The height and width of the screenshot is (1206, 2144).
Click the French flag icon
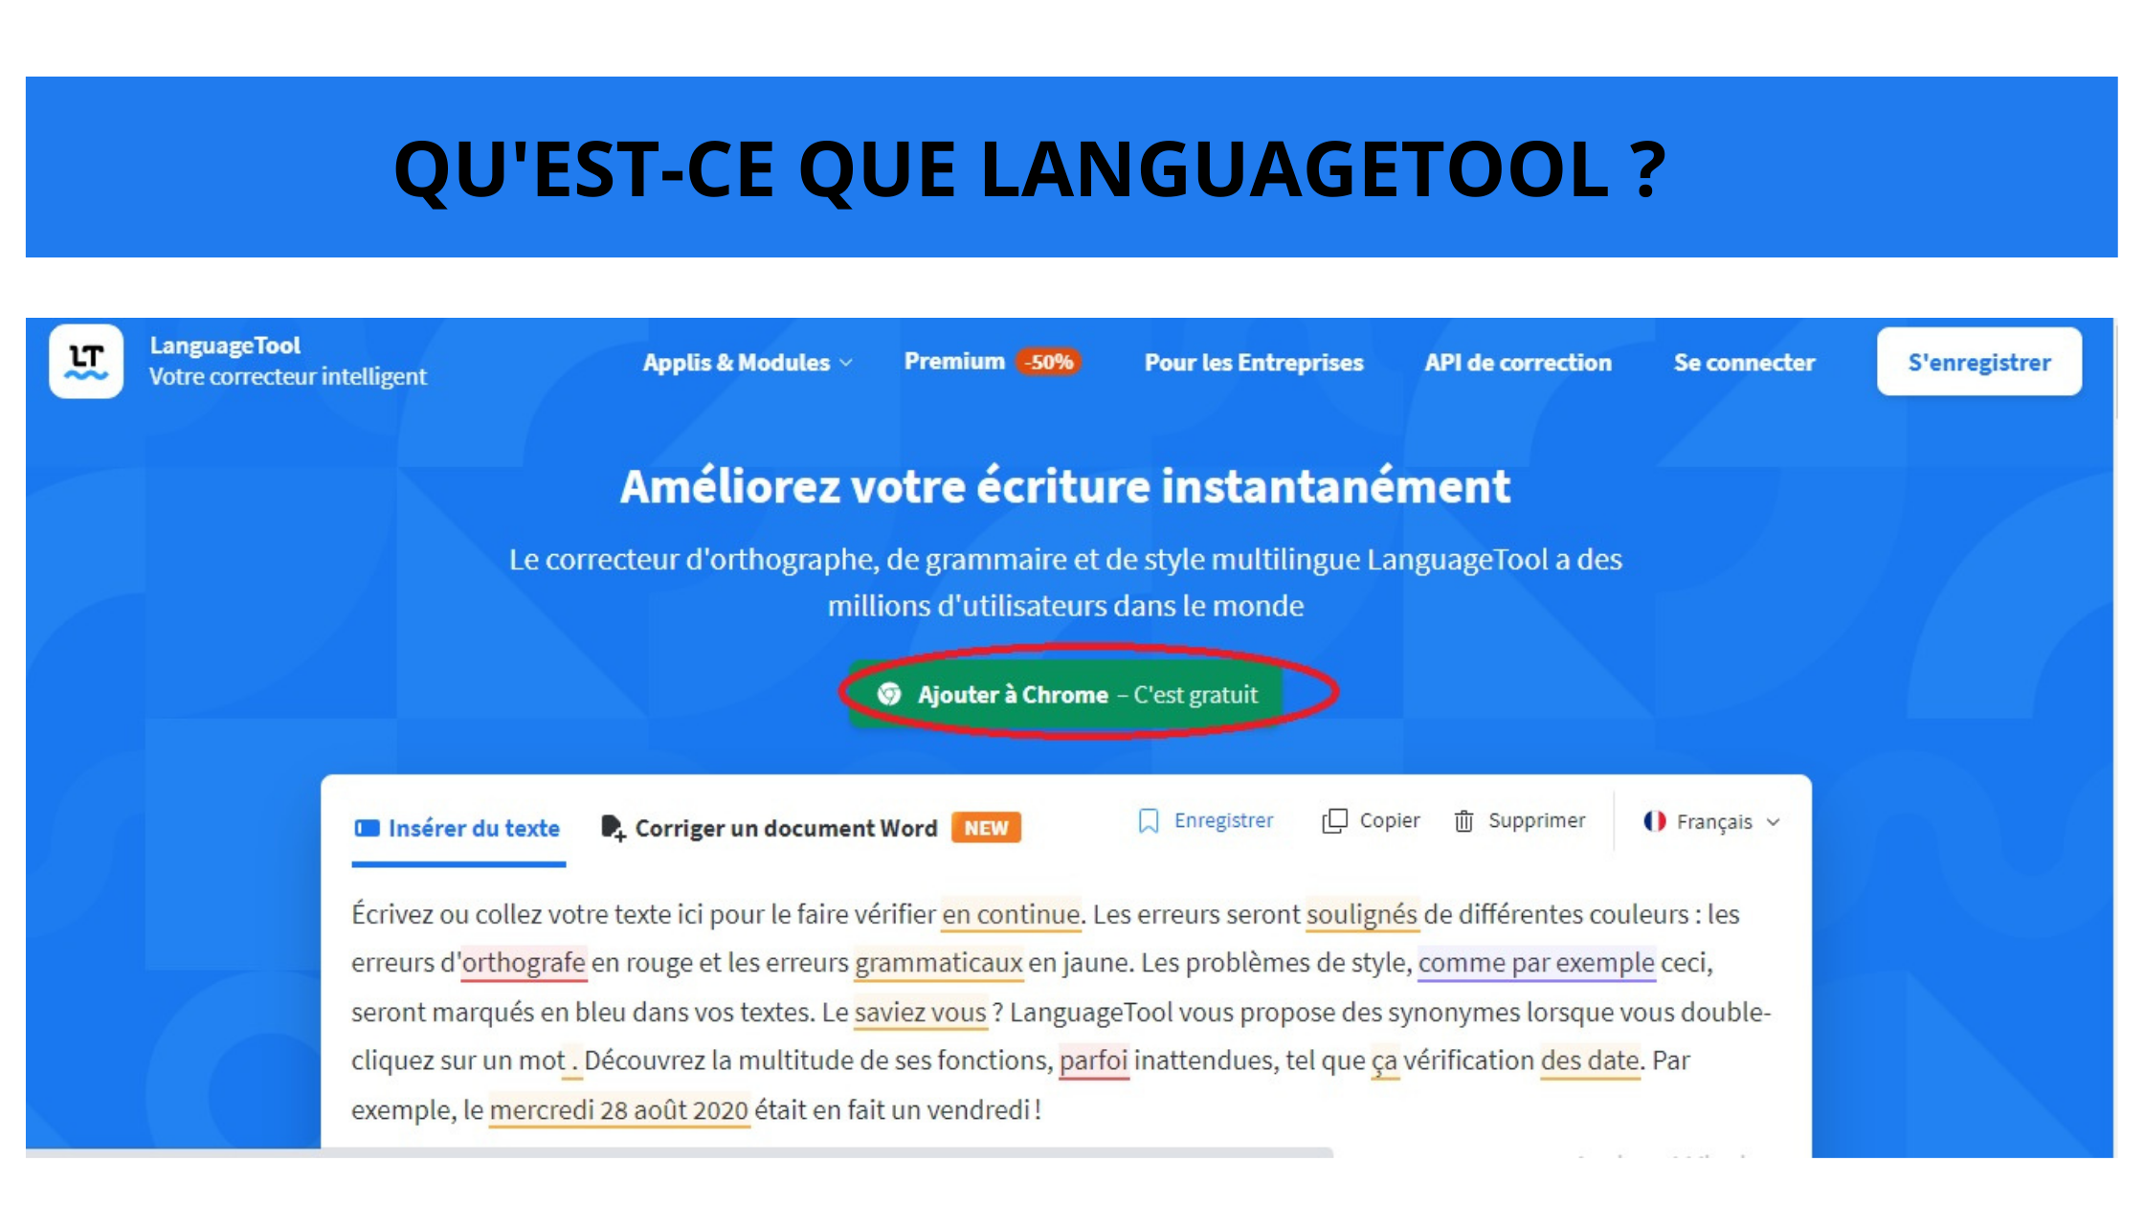(1655, 821)
